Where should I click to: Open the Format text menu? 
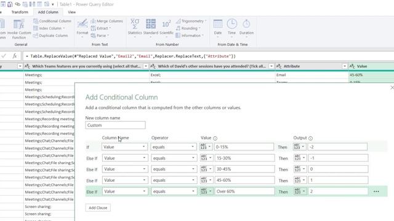click(x=82, y=28)
